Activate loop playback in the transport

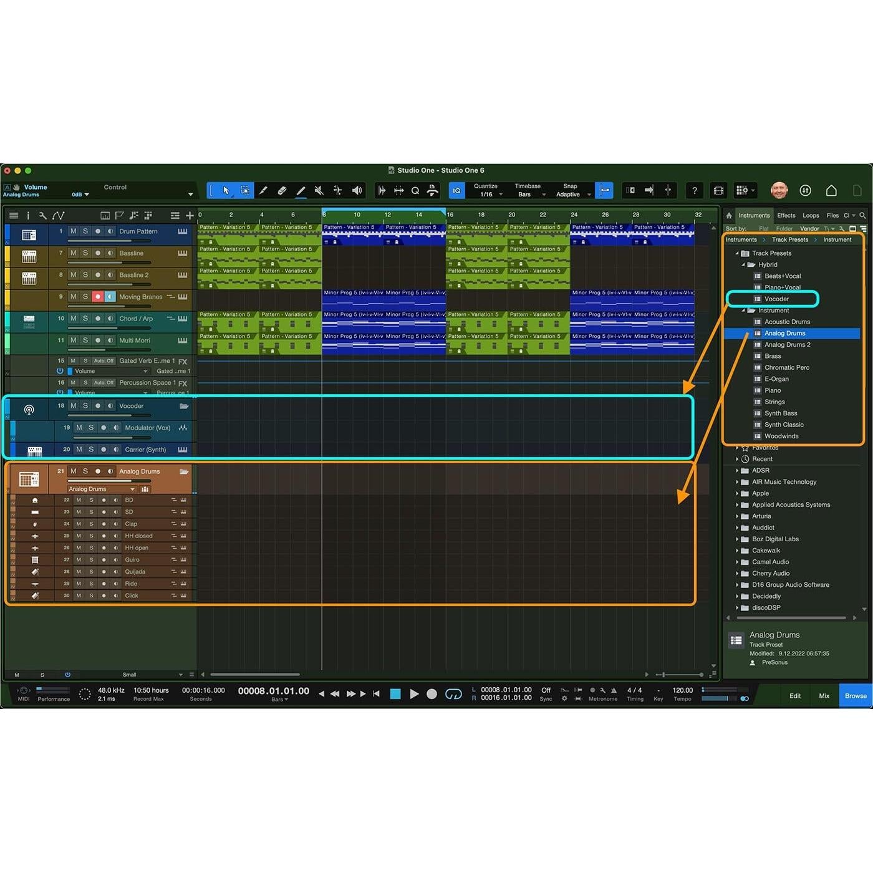pyautogui.click(x=453, y=693)
